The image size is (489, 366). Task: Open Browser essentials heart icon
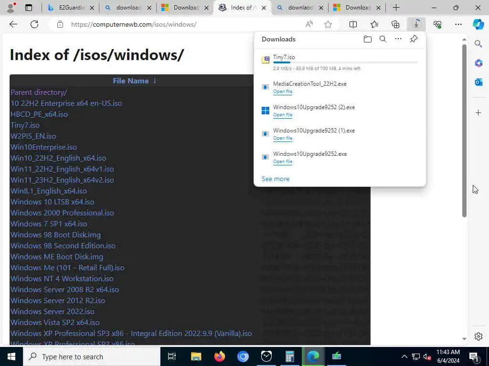click(x=437, y=24)
